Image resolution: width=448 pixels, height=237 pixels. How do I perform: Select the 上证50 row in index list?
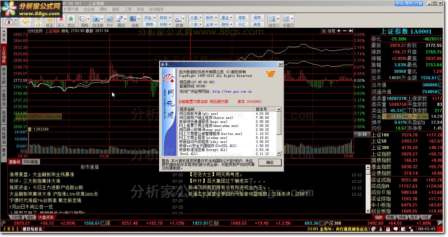(407, 141)
